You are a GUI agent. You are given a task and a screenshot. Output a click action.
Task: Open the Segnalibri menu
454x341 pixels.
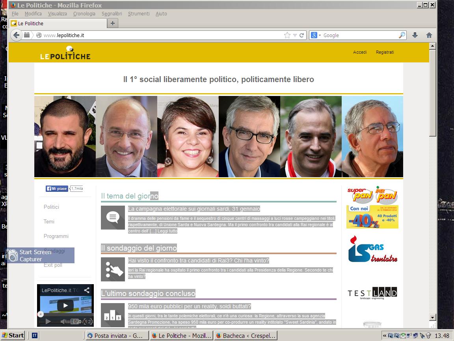(111, 13)
